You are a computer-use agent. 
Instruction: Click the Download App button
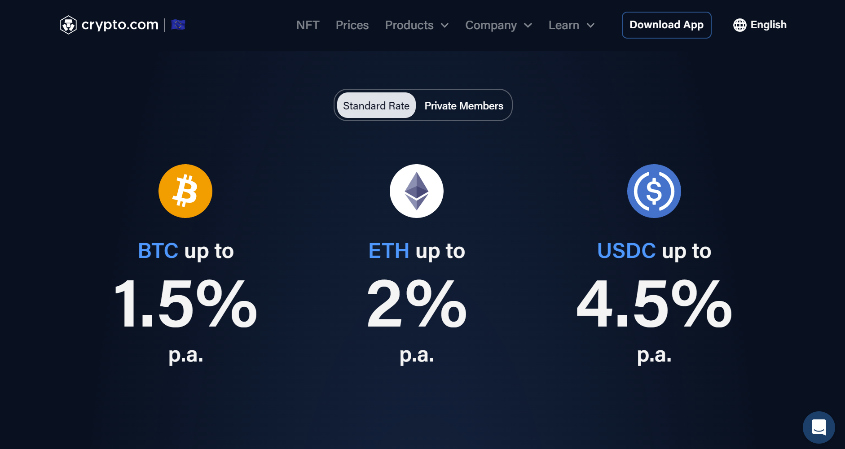coord(667,25)
